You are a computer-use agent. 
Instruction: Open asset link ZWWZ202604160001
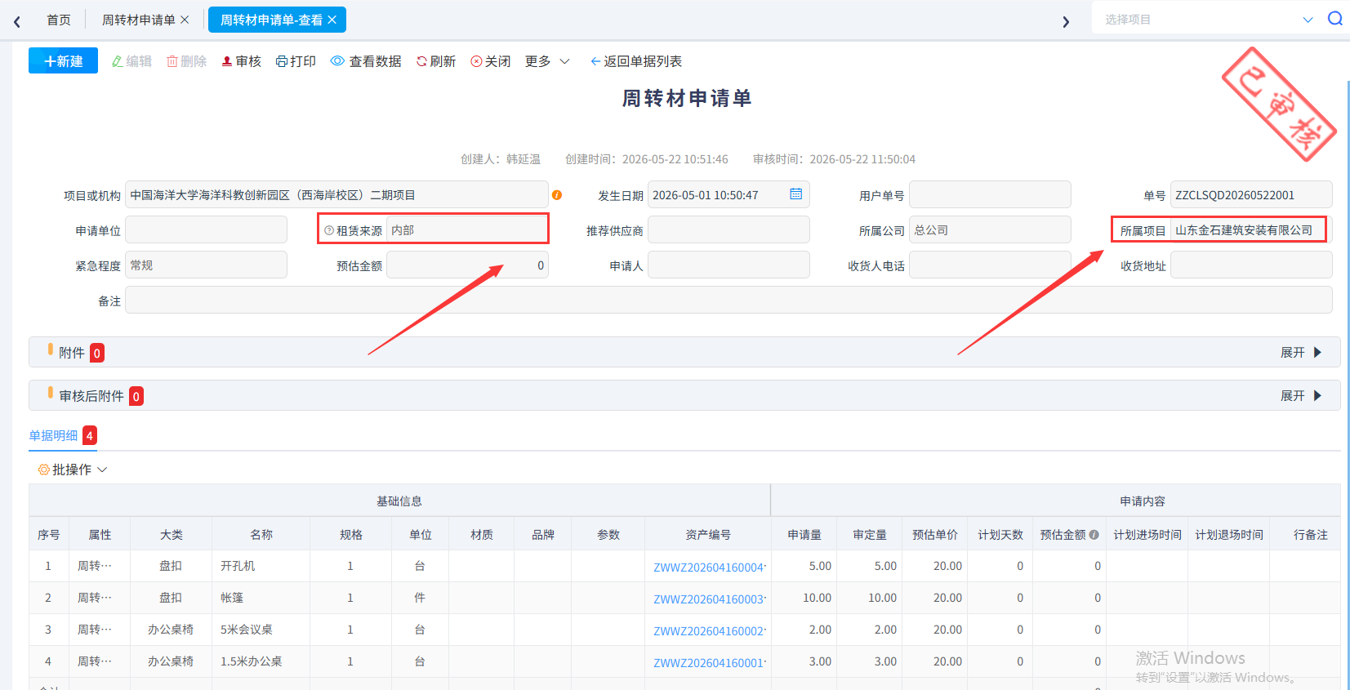click(x=709, y=663)
